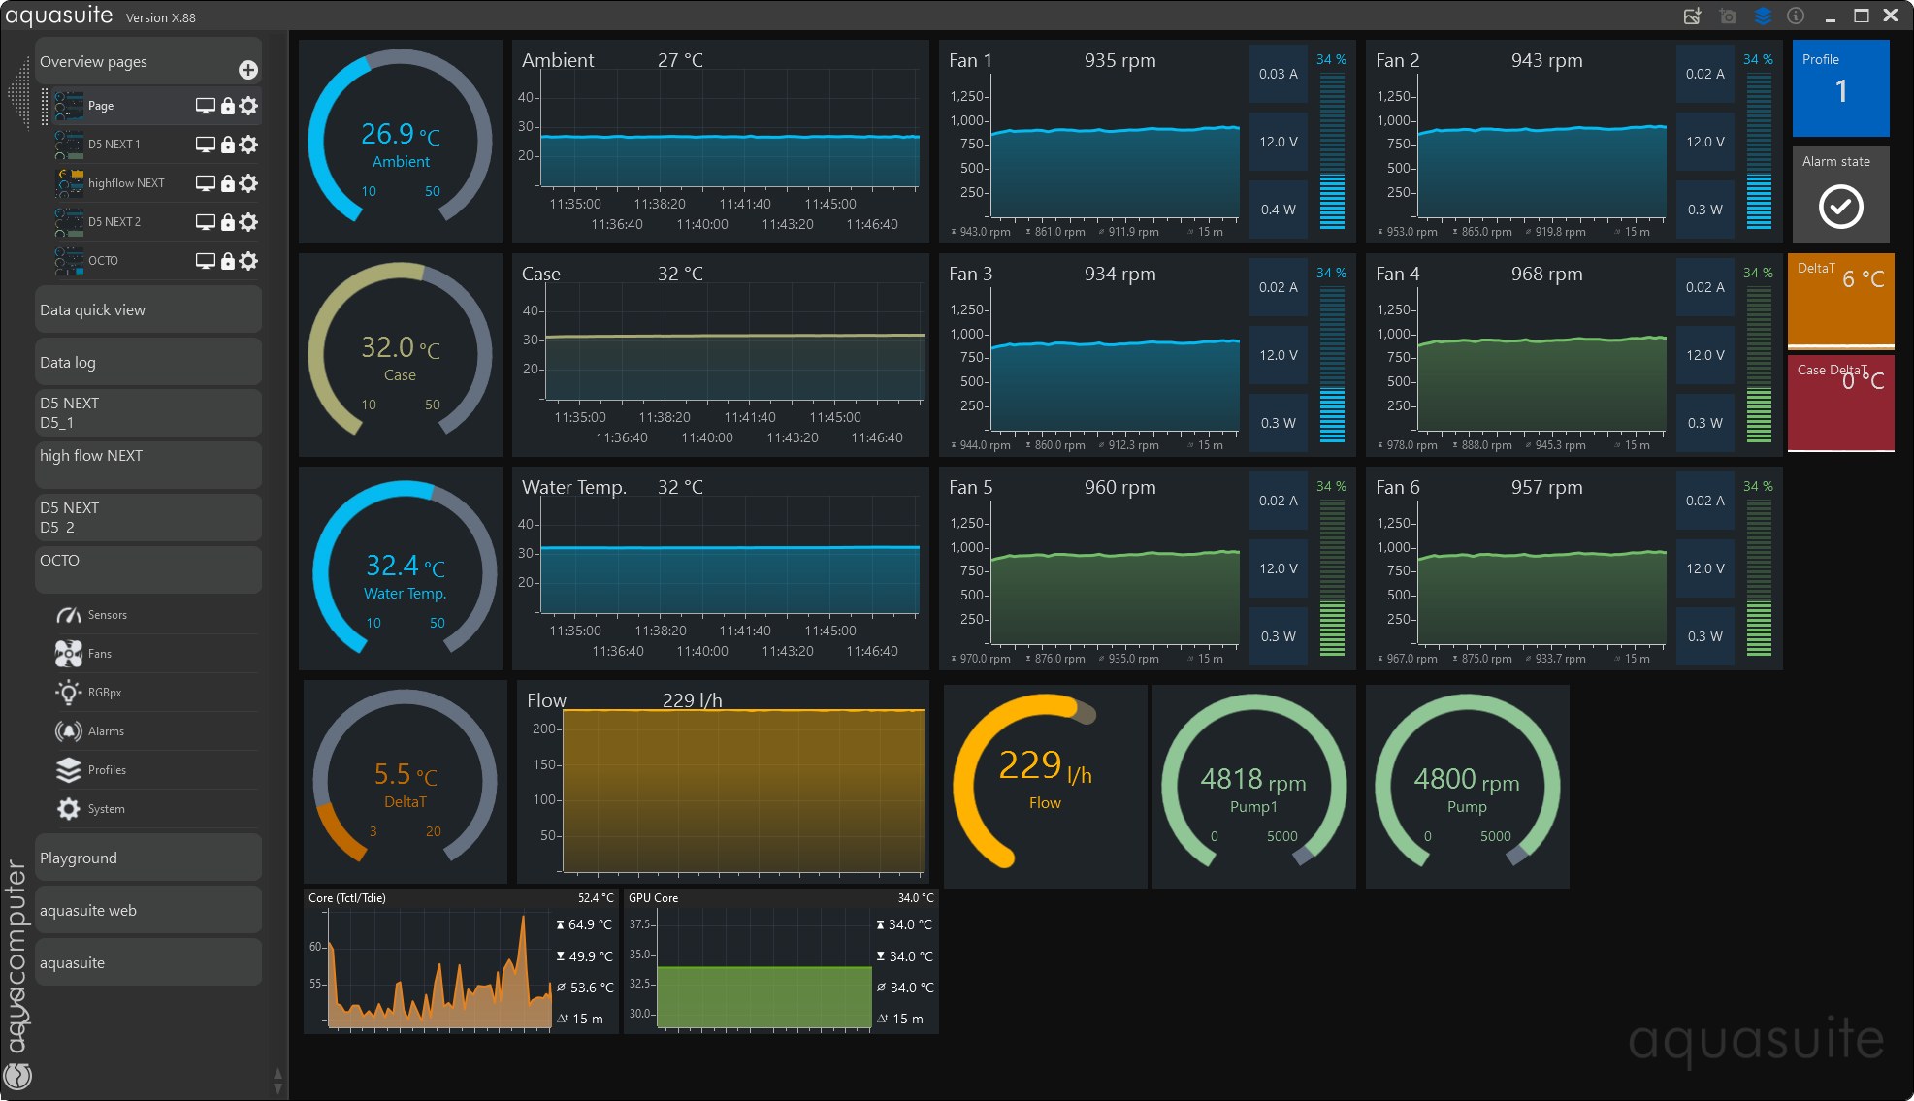Click the Profile 1 blue tile
1914x1101 pixels.
1840,88
